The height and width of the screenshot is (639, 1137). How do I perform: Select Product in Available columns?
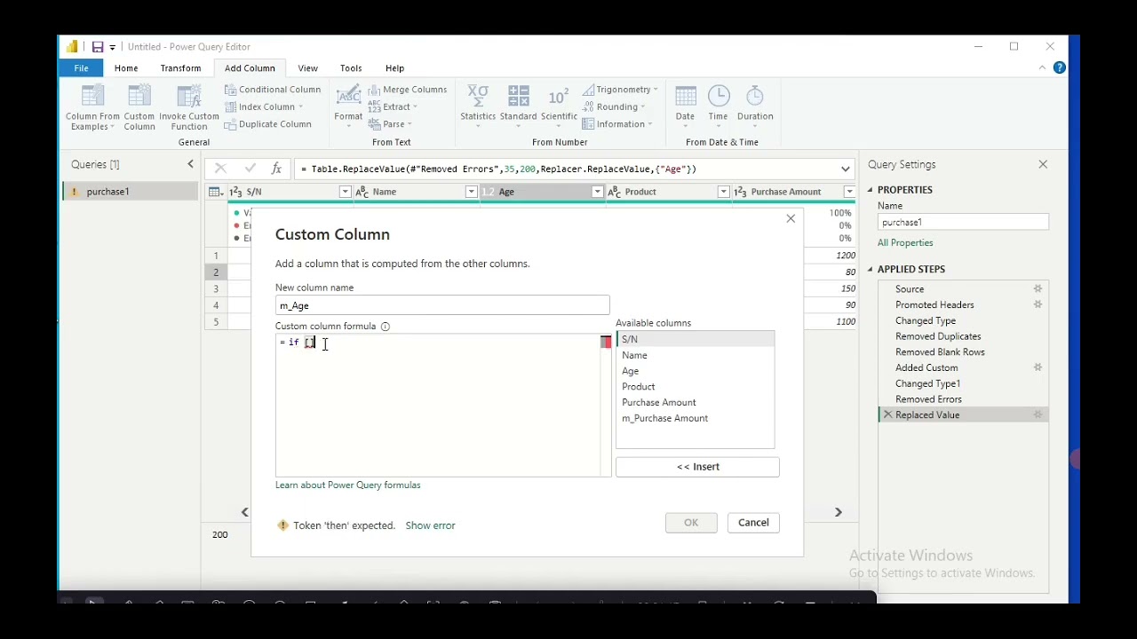point(695,387)
